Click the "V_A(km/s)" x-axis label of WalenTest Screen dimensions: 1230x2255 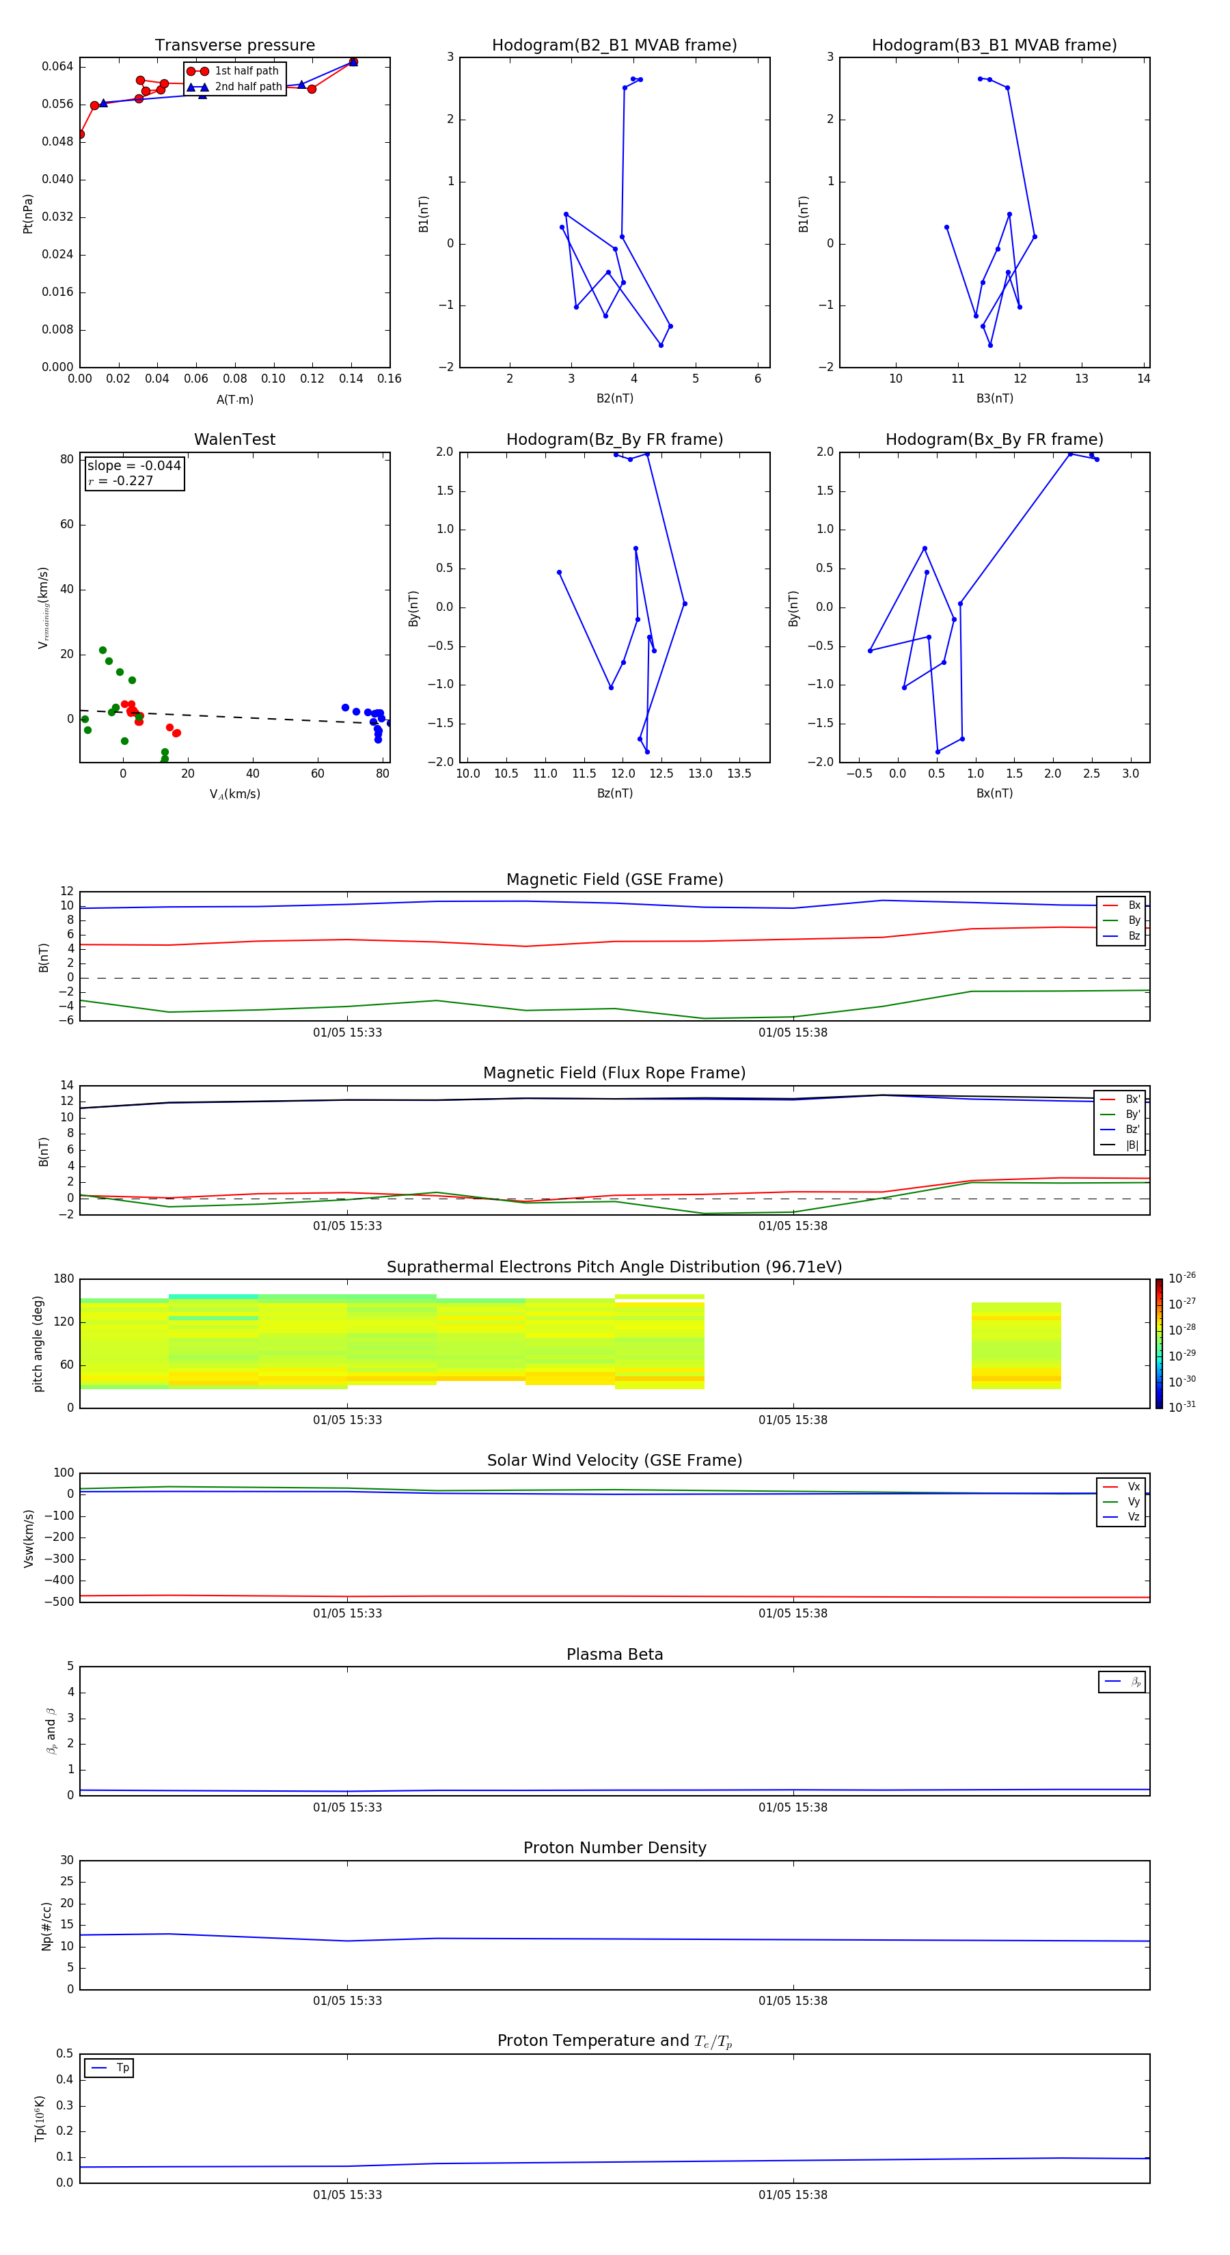(x=234, y=794)
